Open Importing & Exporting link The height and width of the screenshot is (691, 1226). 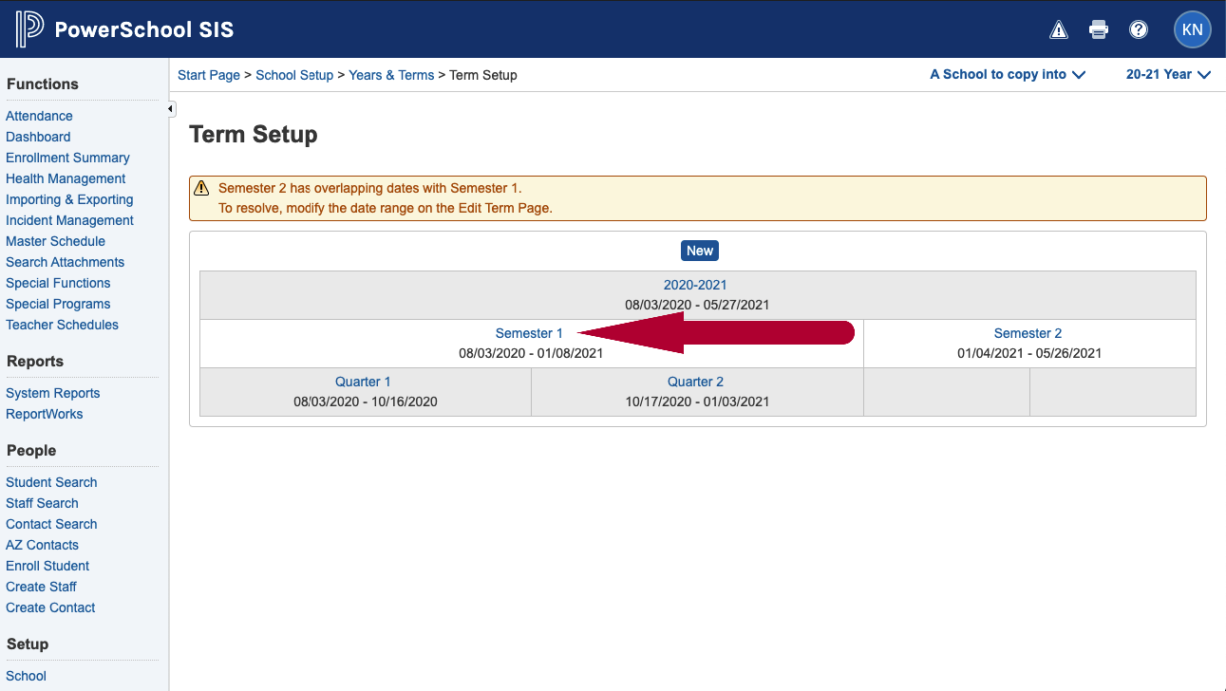tap(69, 199)
